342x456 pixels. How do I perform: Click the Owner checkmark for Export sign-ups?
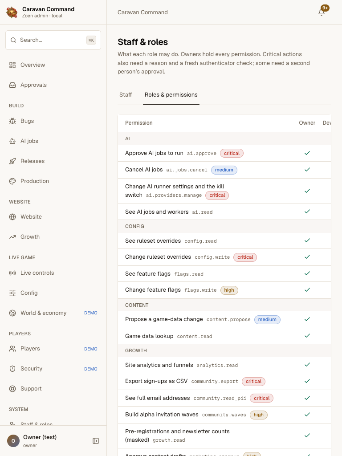tap(307, 381)
